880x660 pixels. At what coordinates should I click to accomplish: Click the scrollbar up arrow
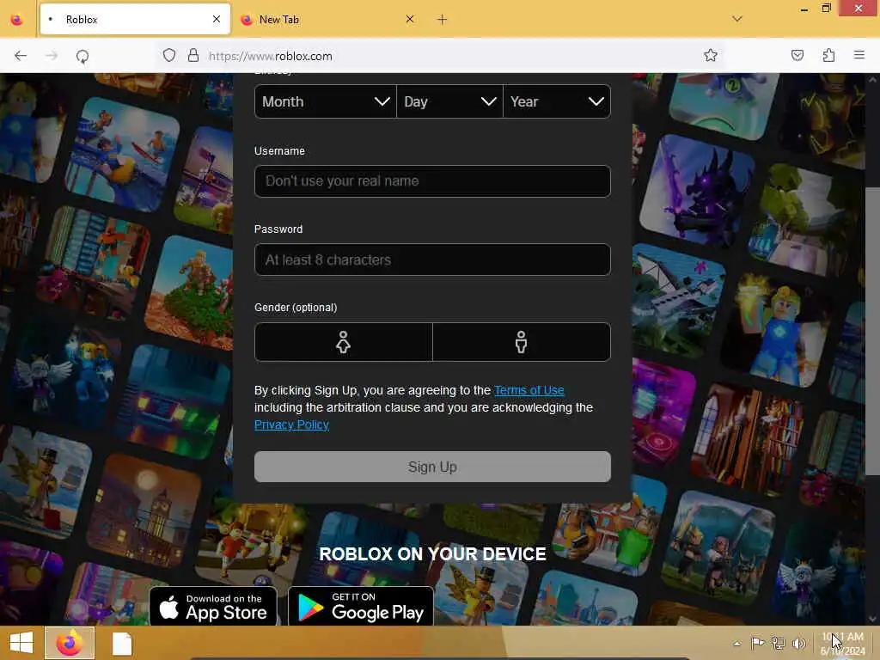(873, 80)
